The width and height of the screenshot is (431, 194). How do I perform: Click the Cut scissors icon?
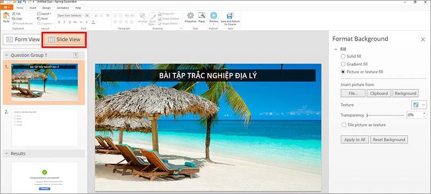[x=14, y=13]
